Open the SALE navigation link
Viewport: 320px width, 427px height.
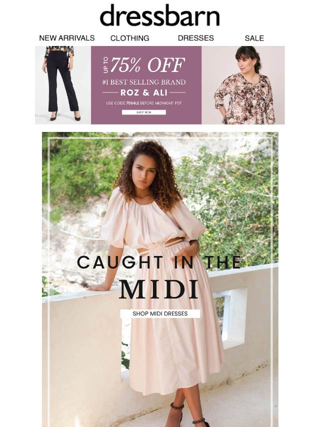(254, 38)
